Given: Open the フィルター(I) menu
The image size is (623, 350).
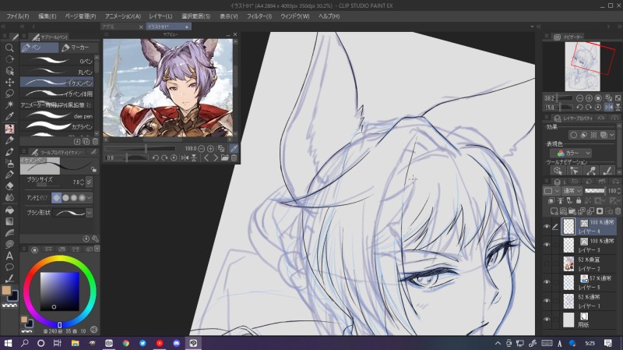Looking at the screenshot, I should click(x=259, y=16).
